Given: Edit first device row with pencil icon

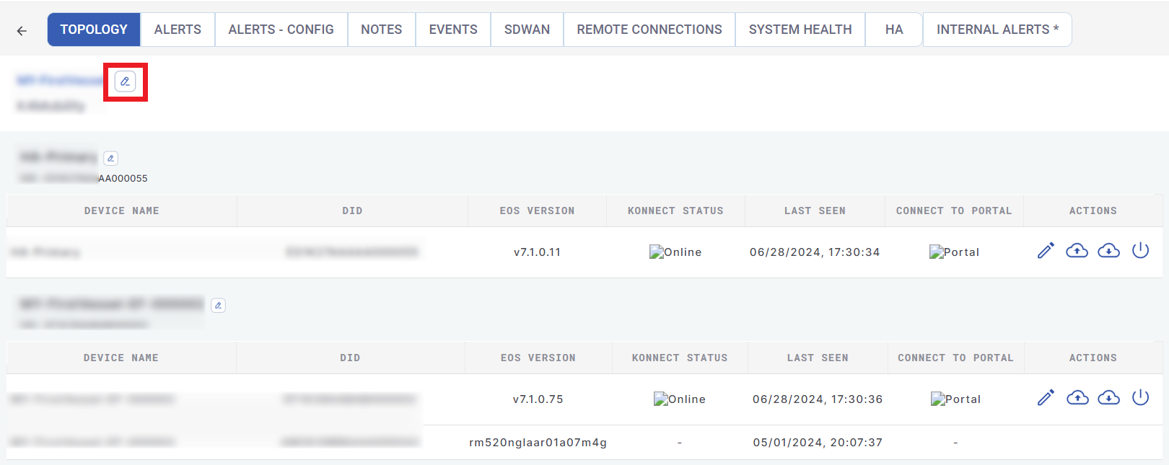Looking at the screenshot, I should (x=1046, y=251).
